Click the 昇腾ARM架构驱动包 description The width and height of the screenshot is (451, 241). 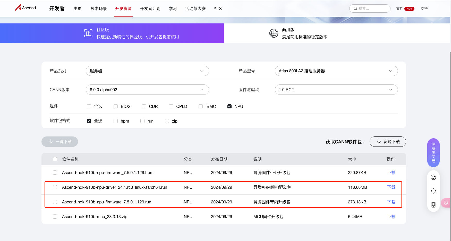point(272,187)
